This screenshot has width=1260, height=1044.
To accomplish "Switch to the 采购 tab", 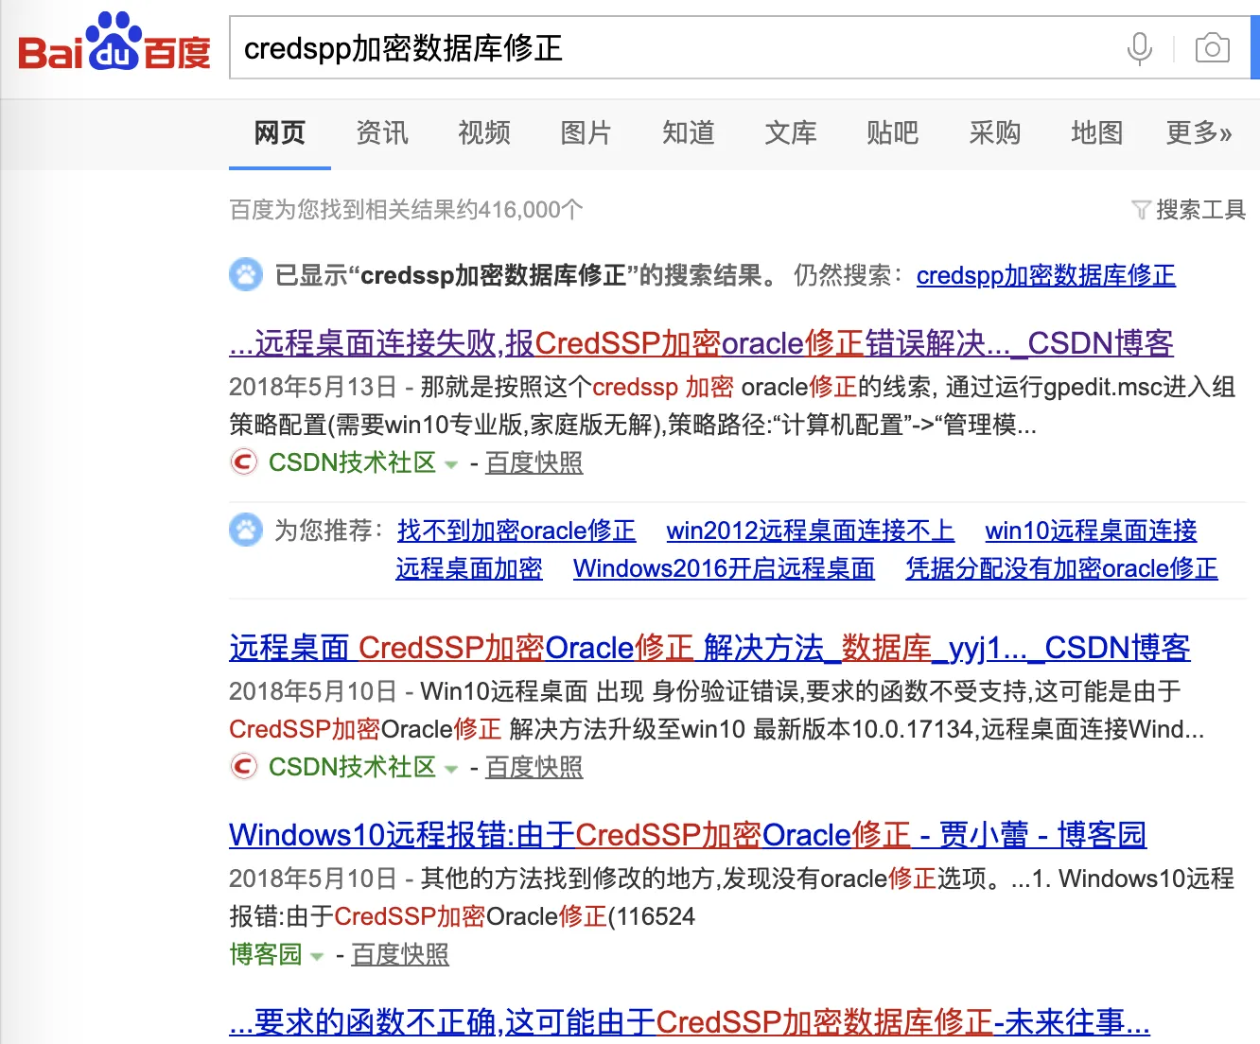I will point(995,132).
